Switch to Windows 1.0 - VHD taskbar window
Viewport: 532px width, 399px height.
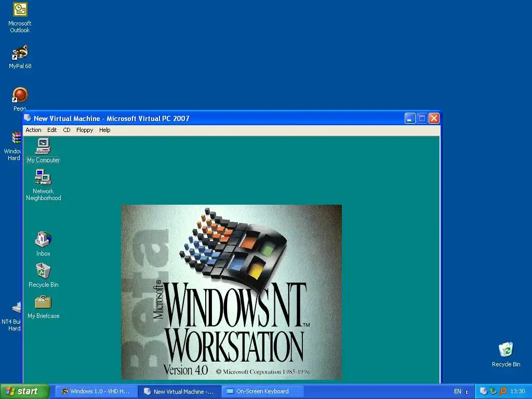(96, 391)
